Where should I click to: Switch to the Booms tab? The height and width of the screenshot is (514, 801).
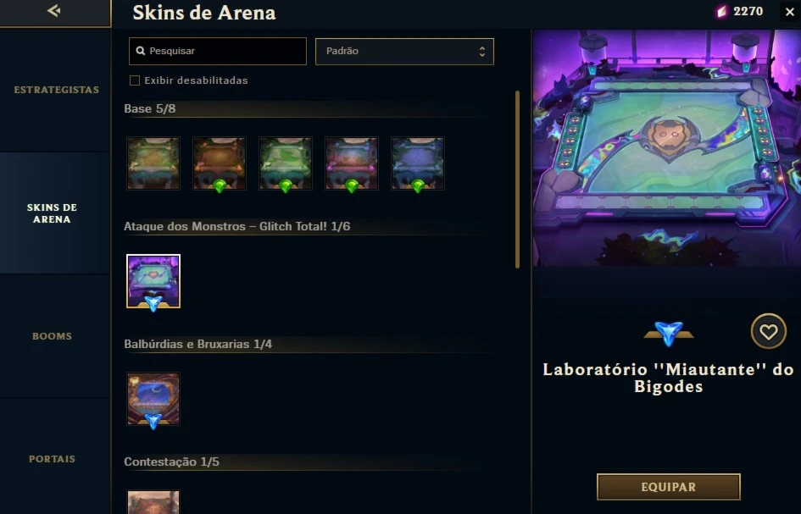coord(52,336)
